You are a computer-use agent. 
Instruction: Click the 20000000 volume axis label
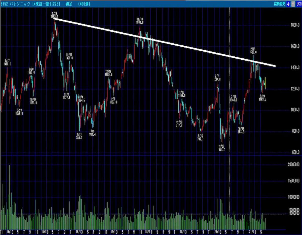coord(293,164)
